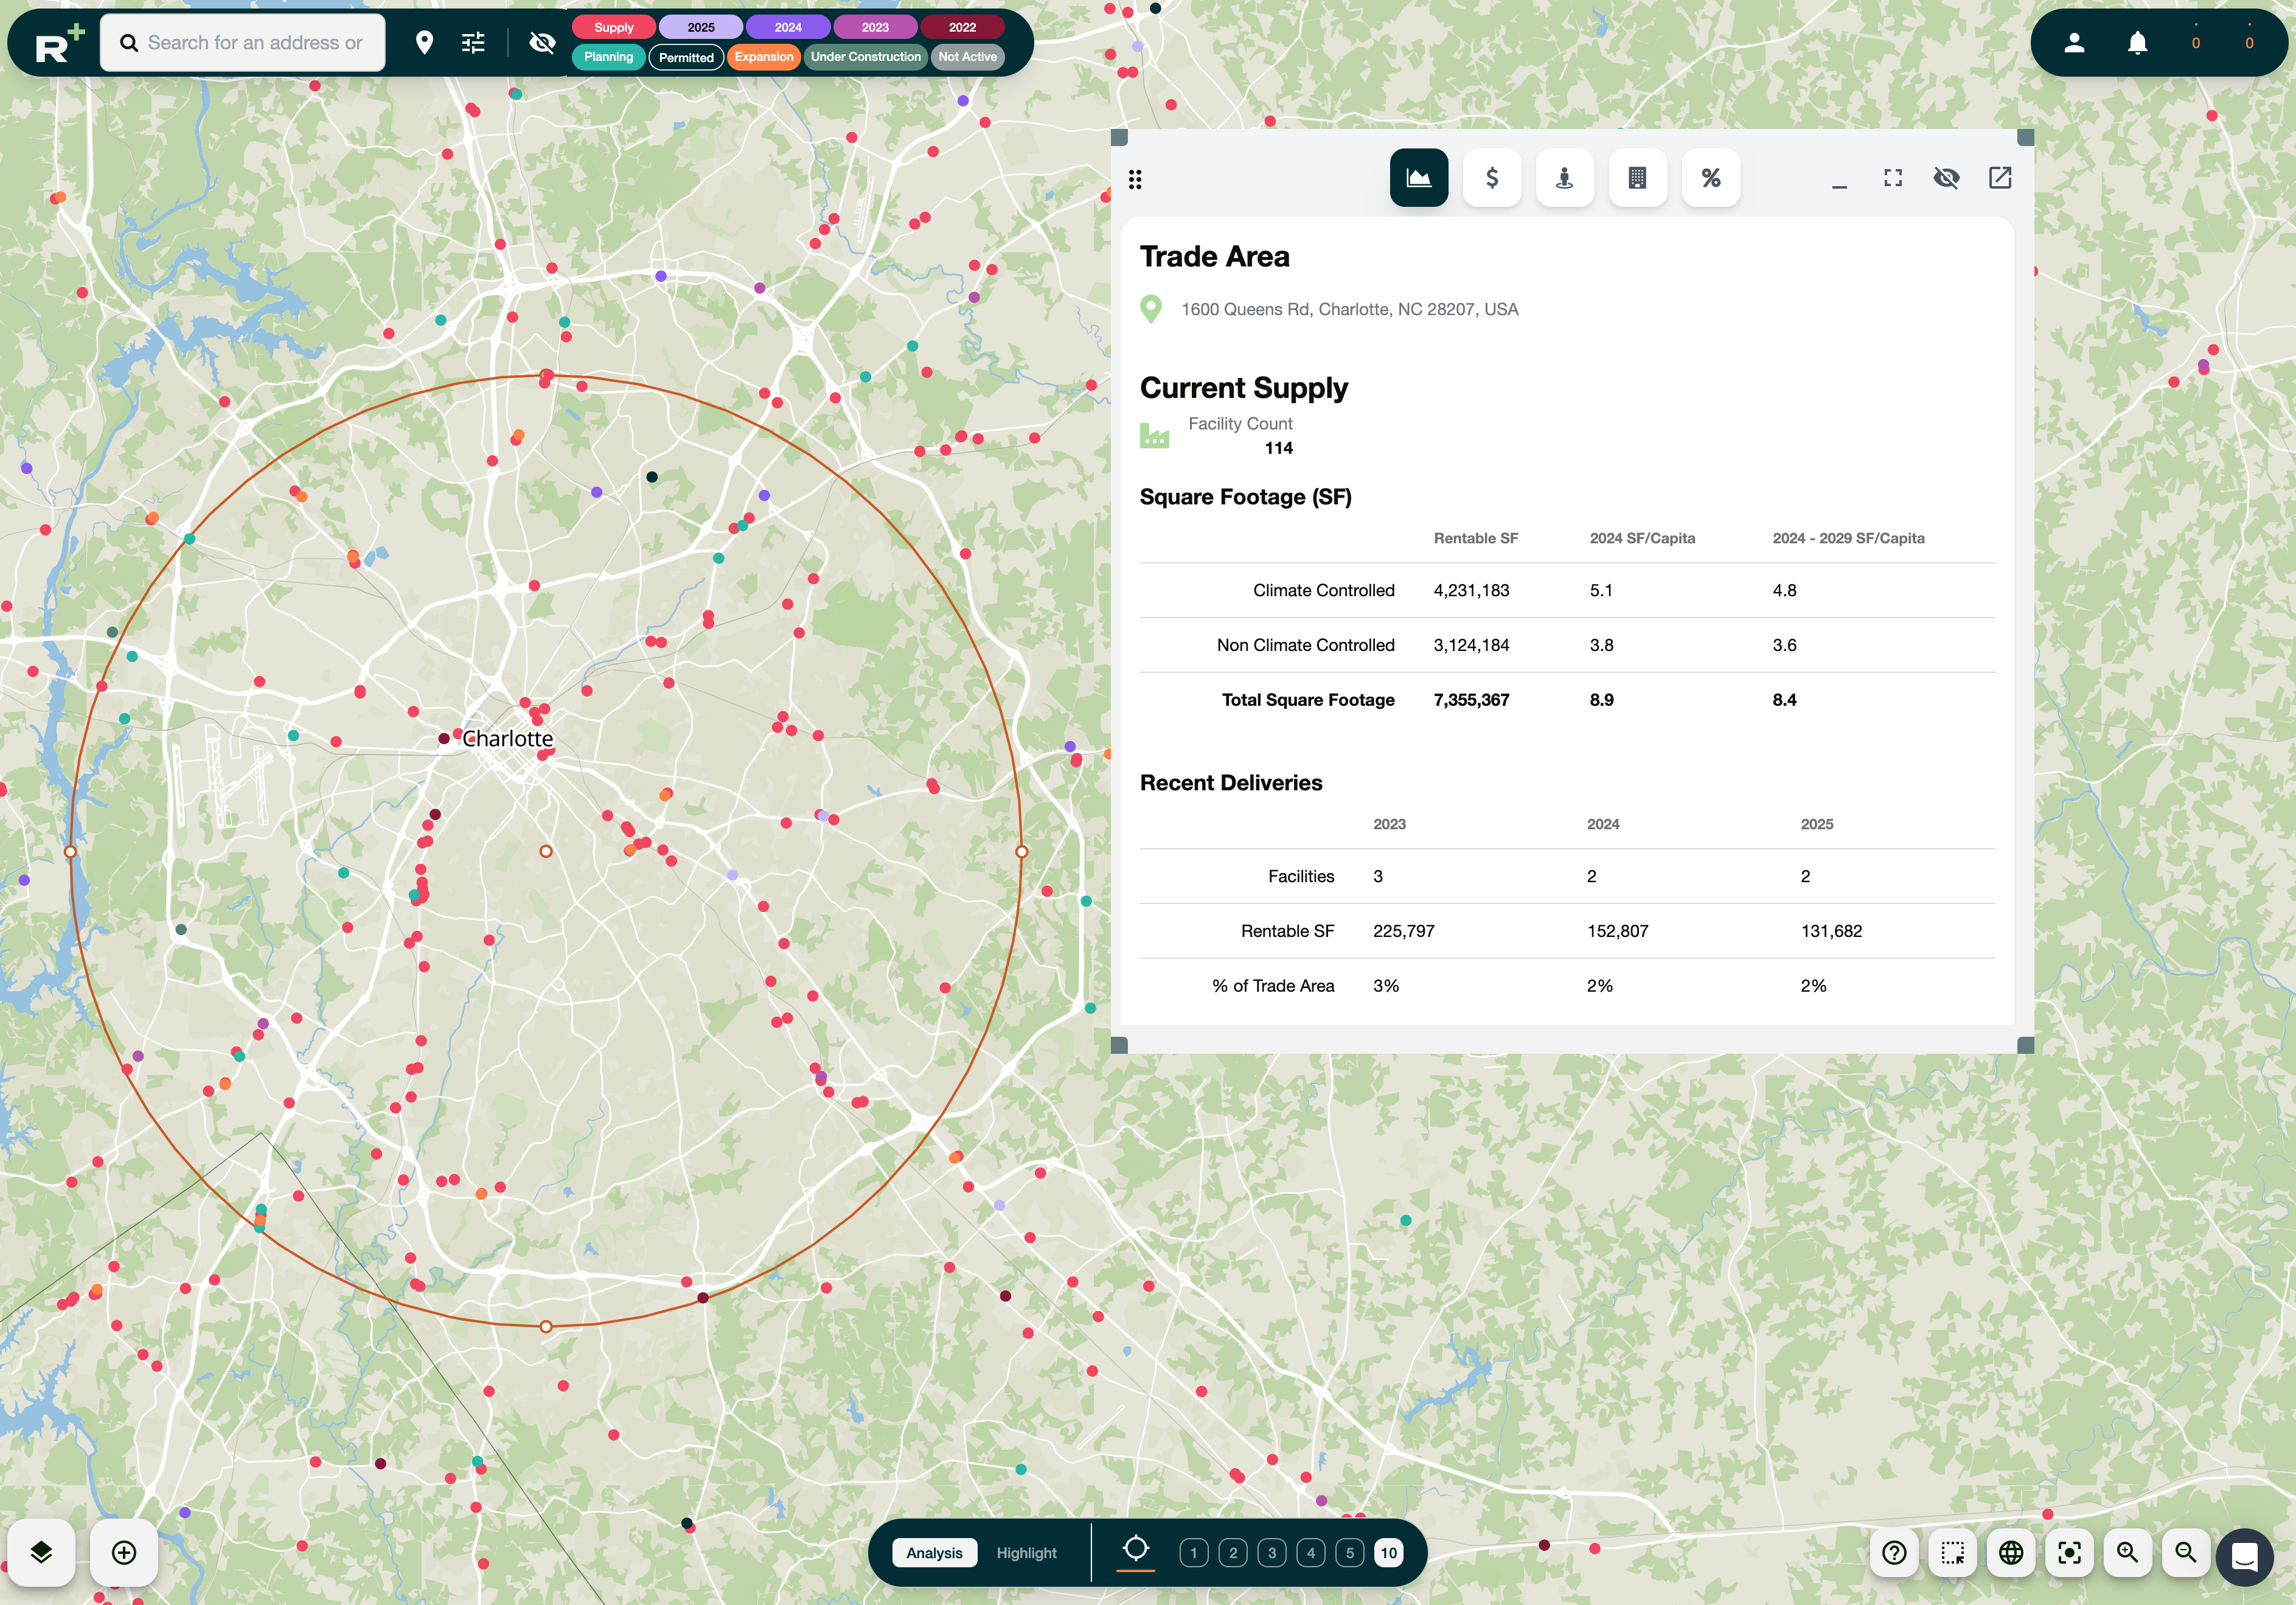The height and width of the screenshot is (1605, 2296).
Task: Minimize the Trade Area panel
Action: click(x=1838, y=178)
